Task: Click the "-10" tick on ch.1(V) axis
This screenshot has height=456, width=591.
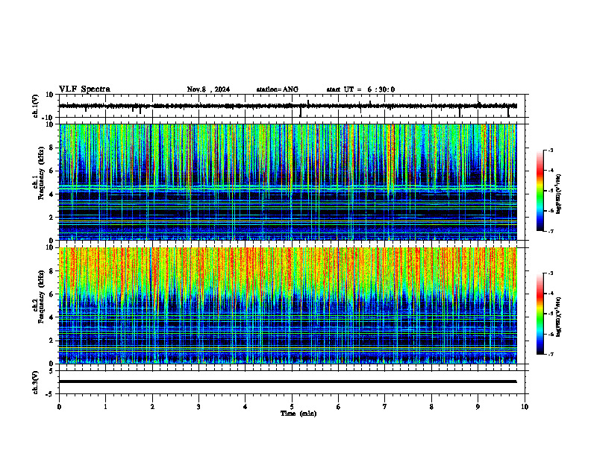Action: click(x=49, y=118)
